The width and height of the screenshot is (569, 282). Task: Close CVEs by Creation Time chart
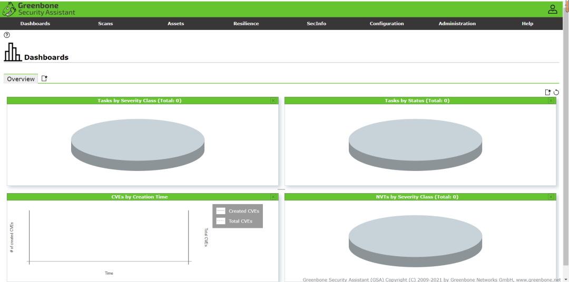273,197
